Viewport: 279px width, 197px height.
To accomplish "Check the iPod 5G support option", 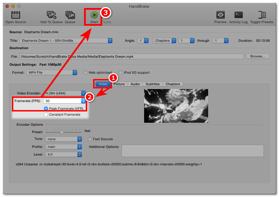I will click(121, 73).
